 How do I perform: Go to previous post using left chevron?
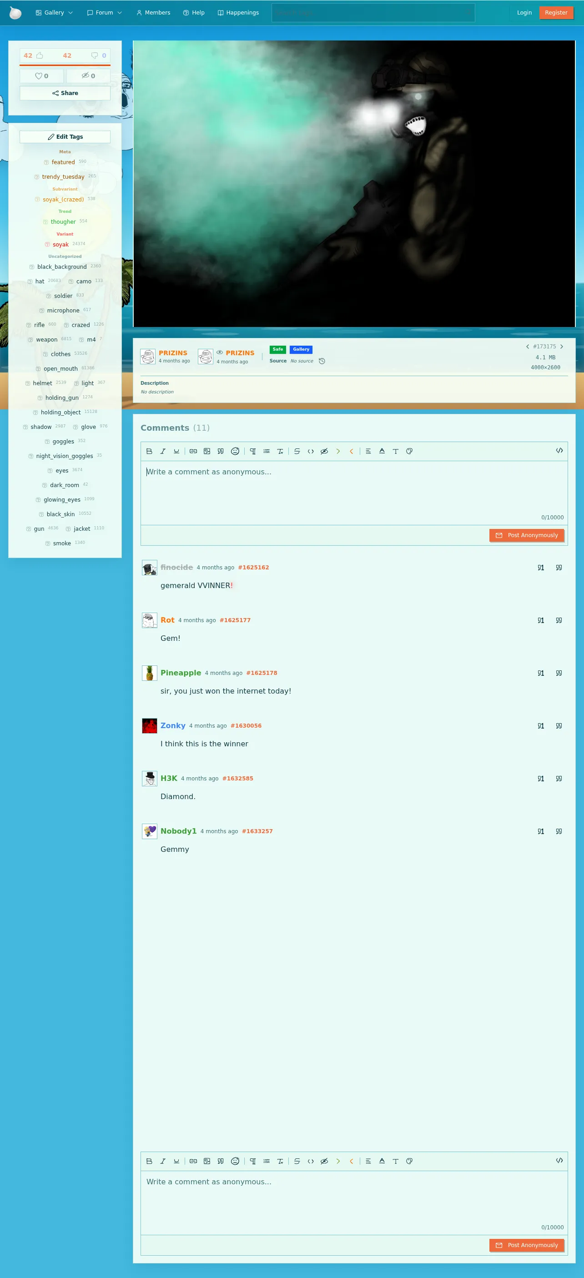coord(528,347)
